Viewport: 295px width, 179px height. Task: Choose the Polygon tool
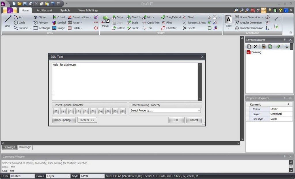[41, 23]
